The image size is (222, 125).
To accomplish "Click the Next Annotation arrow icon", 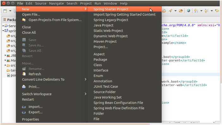I will pyautogui.click(x=196, y=11).
